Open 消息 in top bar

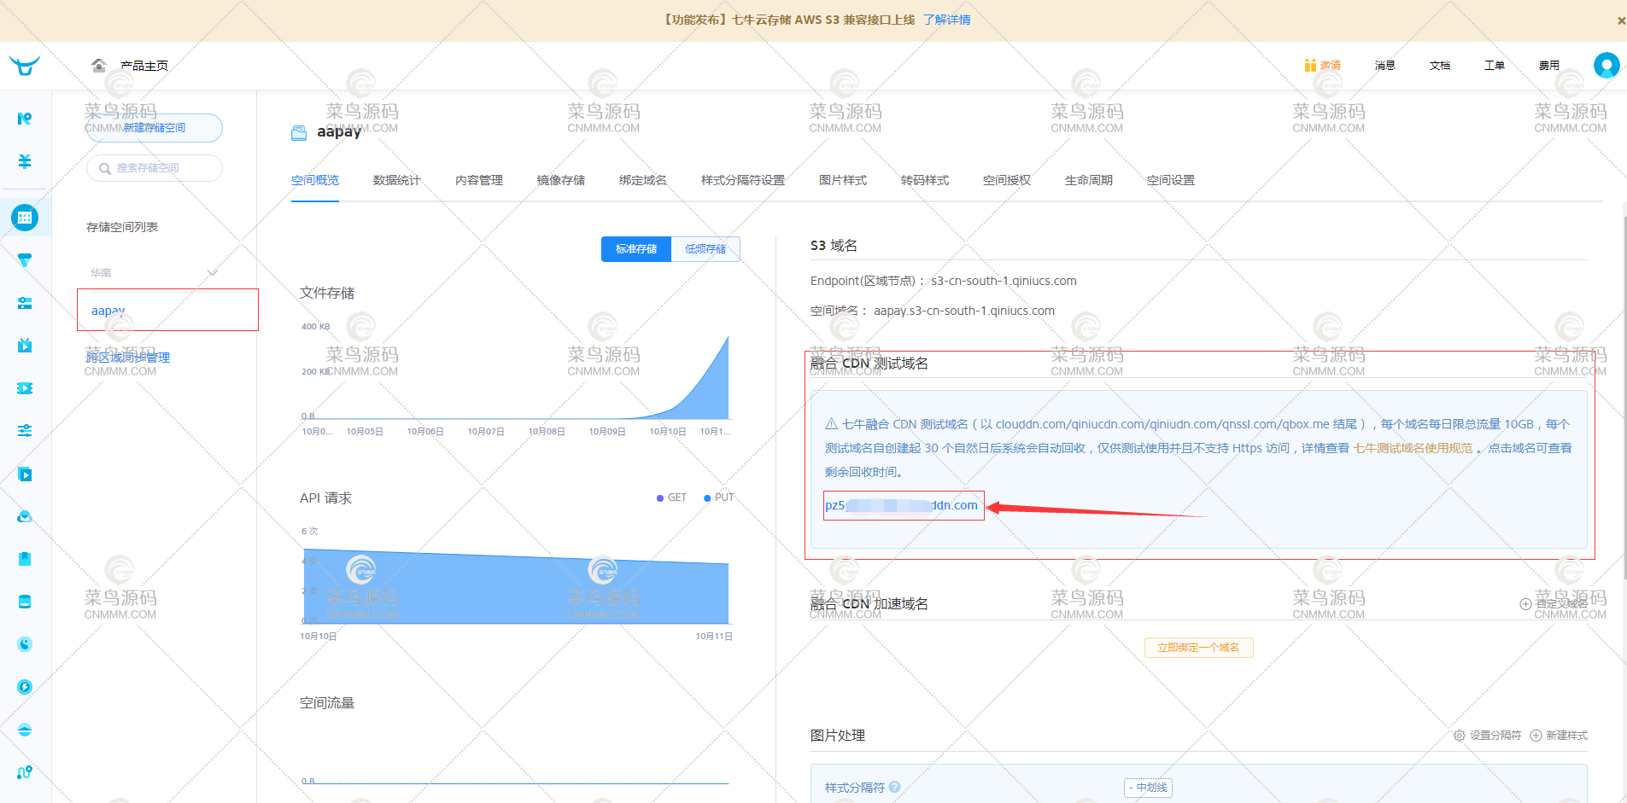[1385, 66]
